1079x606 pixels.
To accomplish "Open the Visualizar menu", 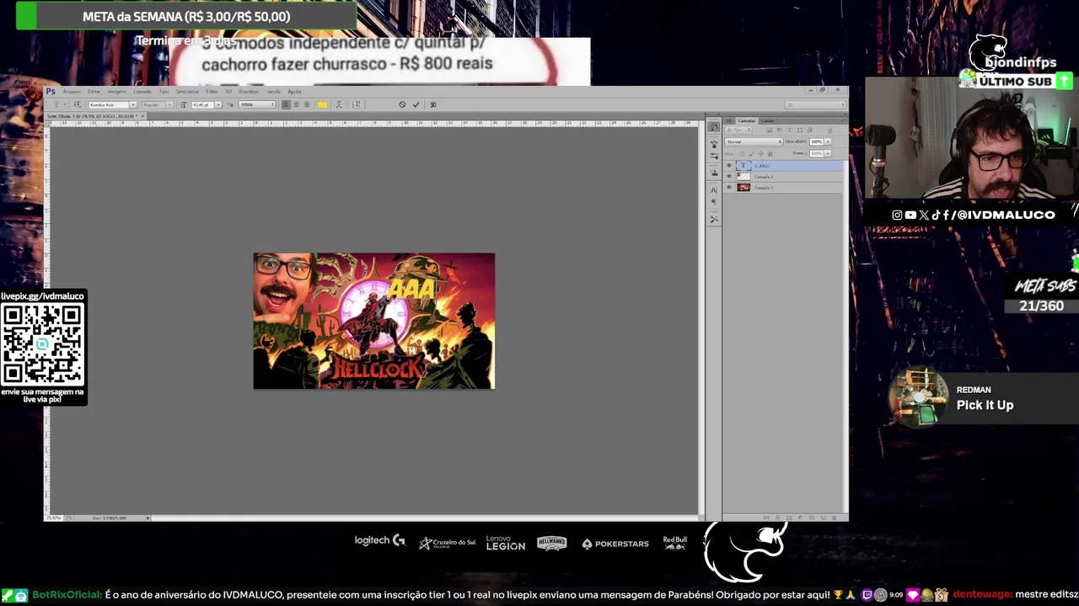I will pyautogui.click(x=249, y=91).
